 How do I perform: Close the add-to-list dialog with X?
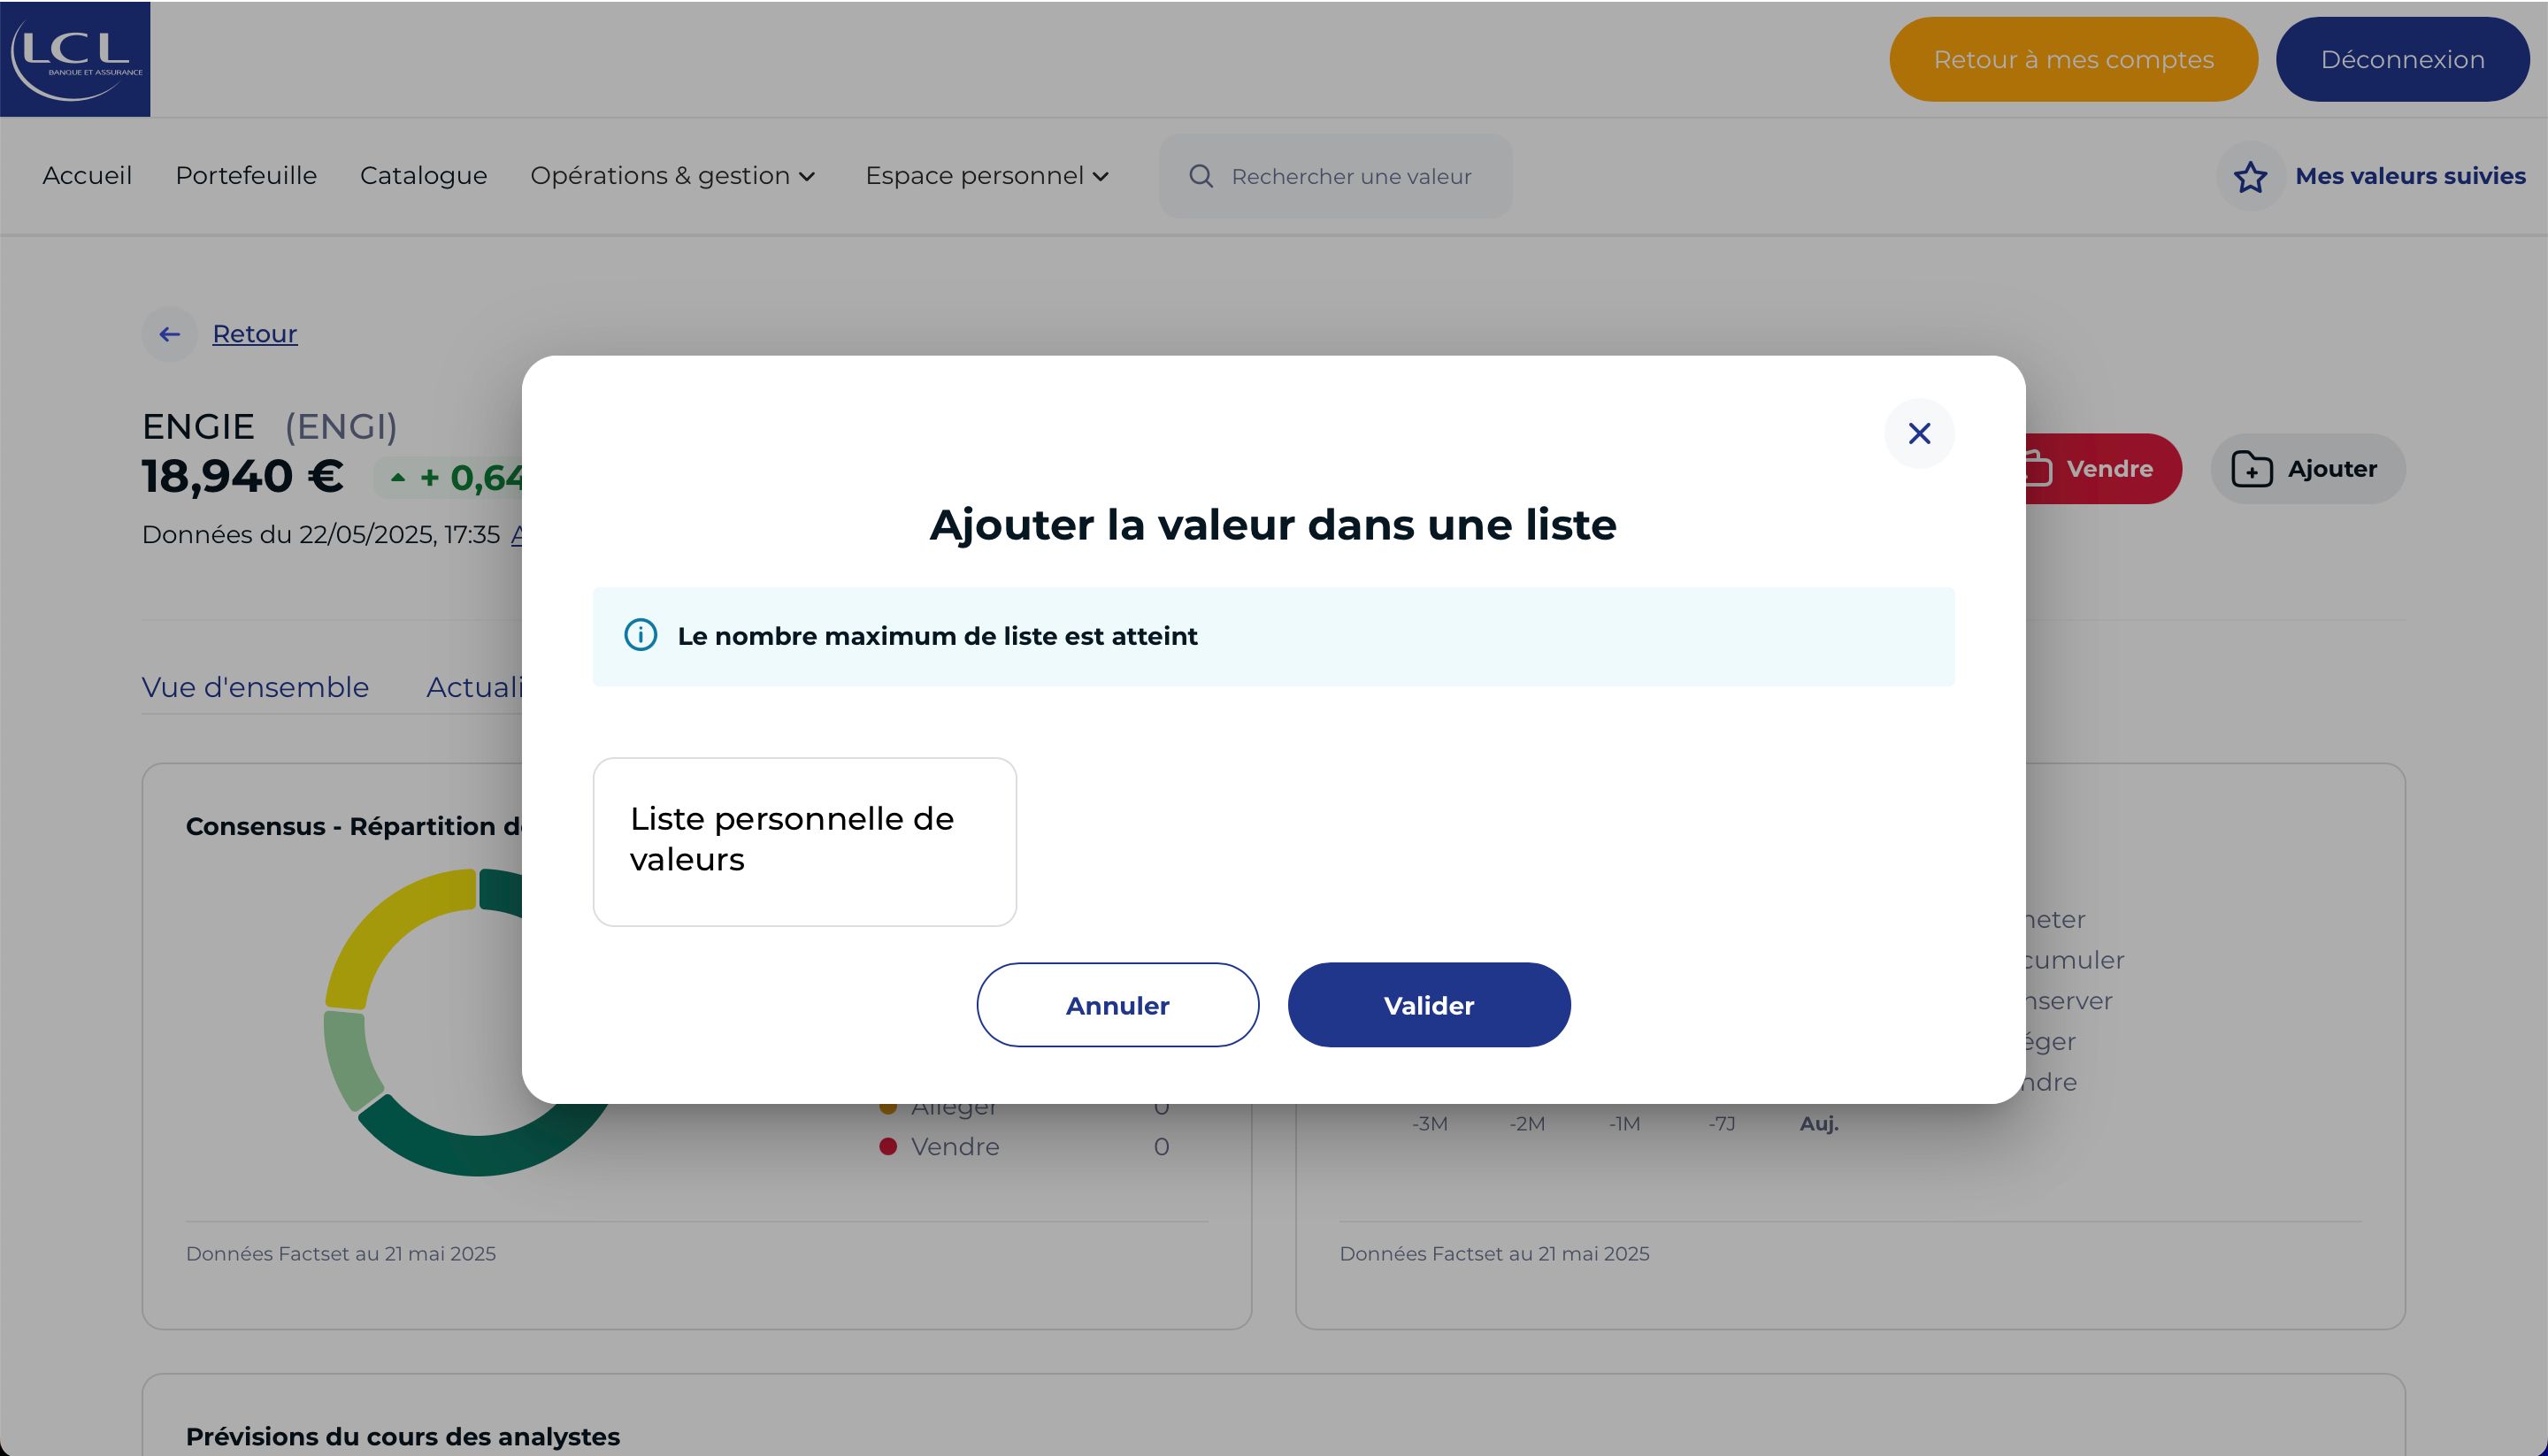(1919, 433)
